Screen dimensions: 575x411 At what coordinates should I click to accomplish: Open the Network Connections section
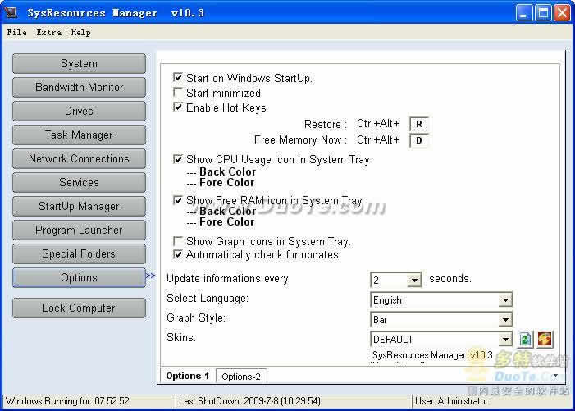(x=79, y=159)
